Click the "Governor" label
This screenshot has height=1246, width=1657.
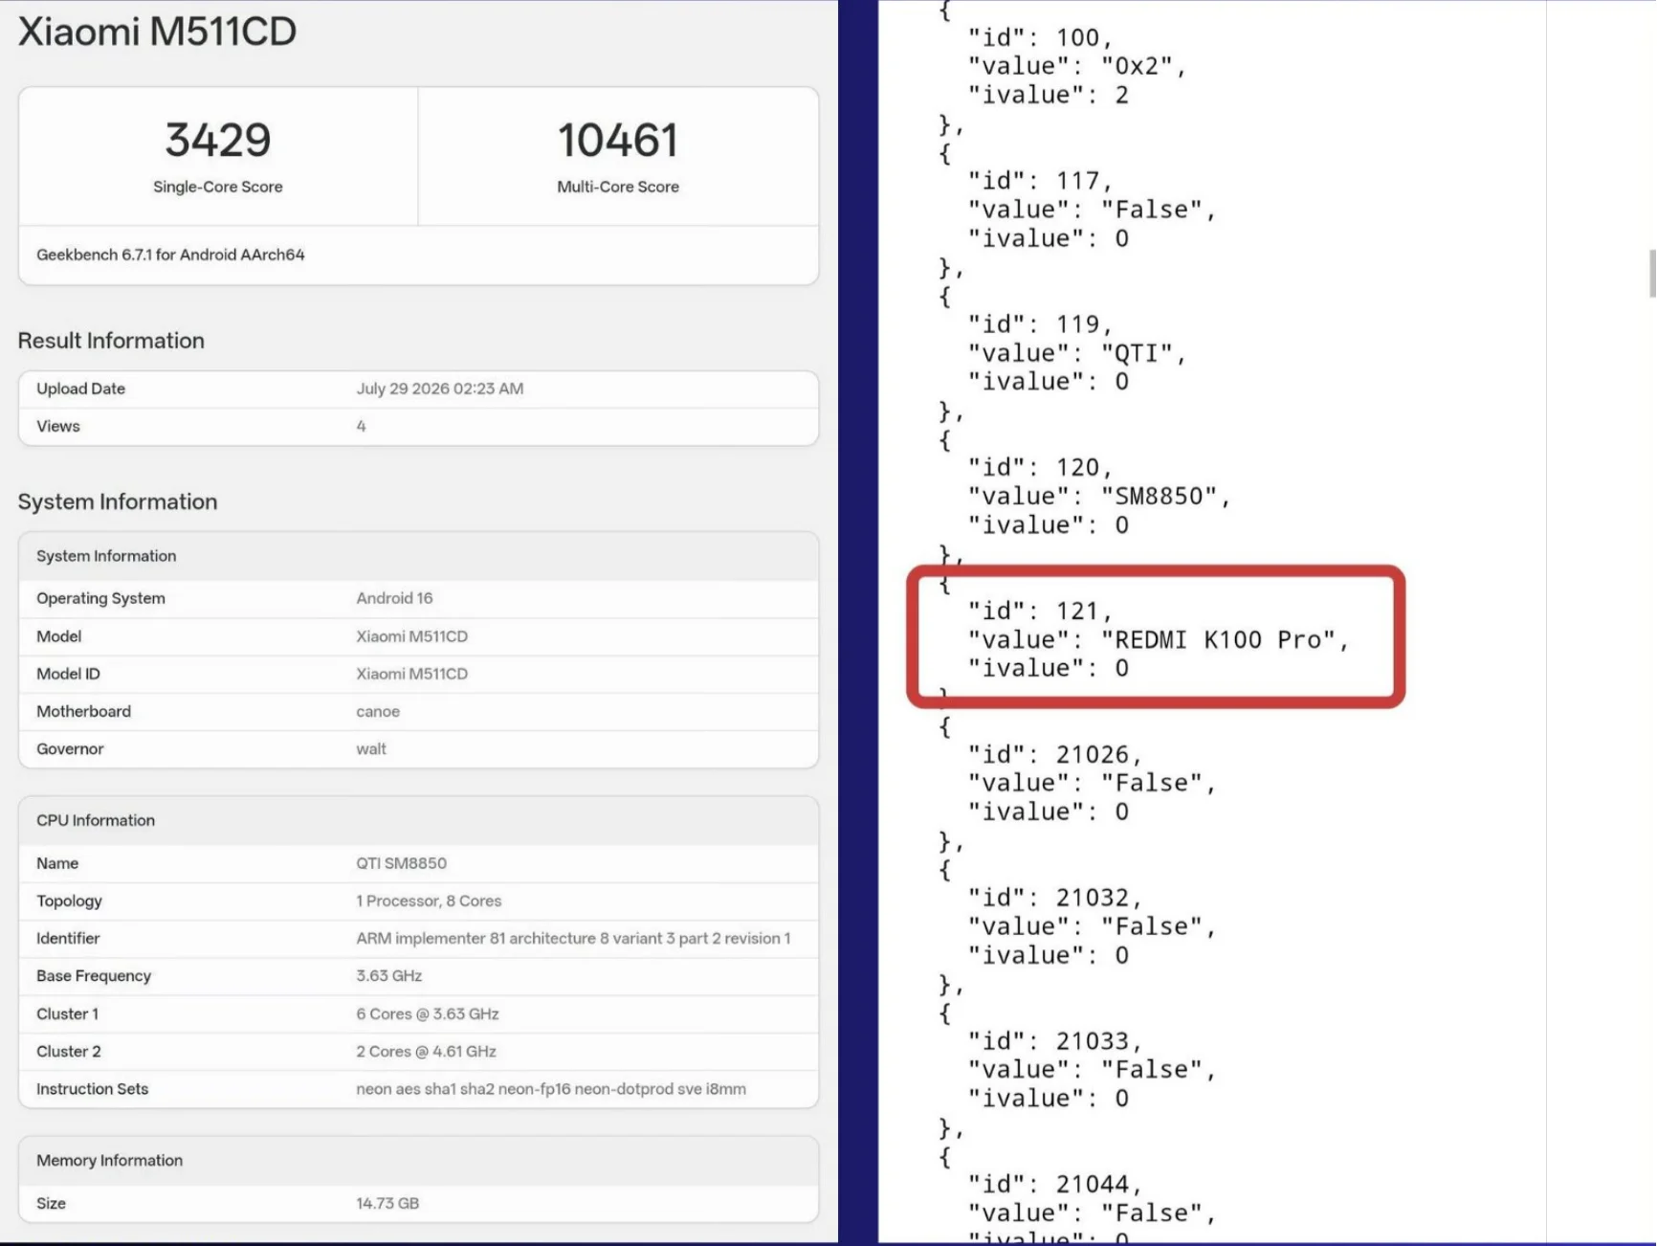(x=70, y=748)
